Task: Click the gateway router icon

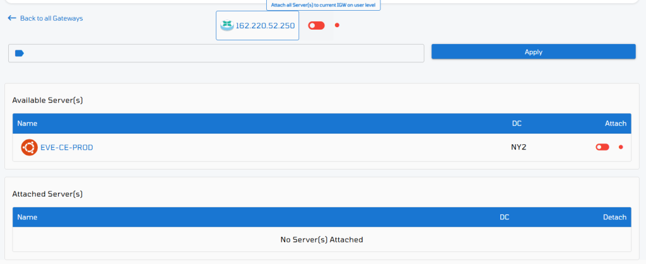Action: 226,25
